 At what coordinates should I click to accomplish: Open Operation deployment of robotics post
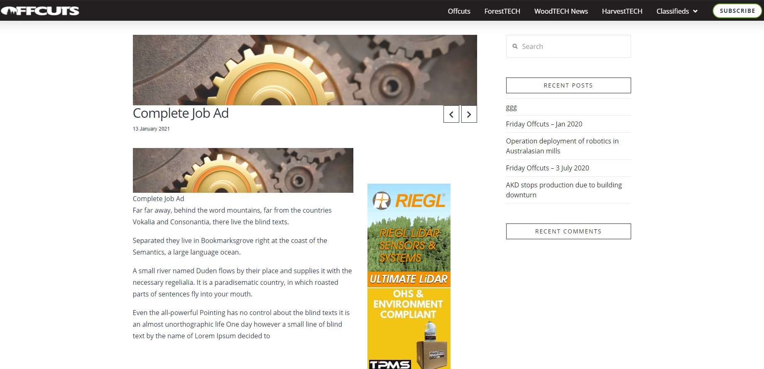tap(562, 146)
